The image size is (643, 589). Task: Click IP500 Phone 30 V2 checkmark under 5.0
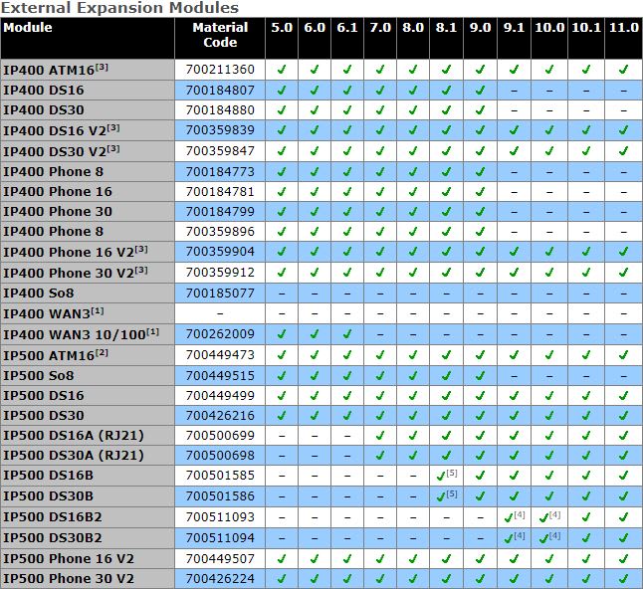tap(282, 578)
